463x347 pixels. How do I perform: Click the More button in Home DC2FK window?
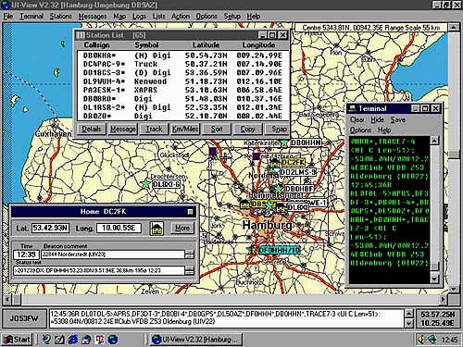(x=182, y=228)
